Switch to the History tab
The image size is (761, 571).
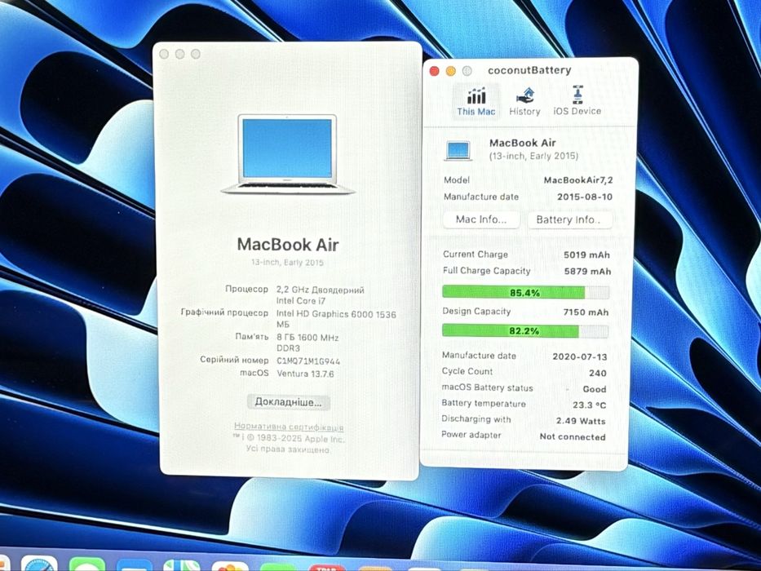click(524, 101)
